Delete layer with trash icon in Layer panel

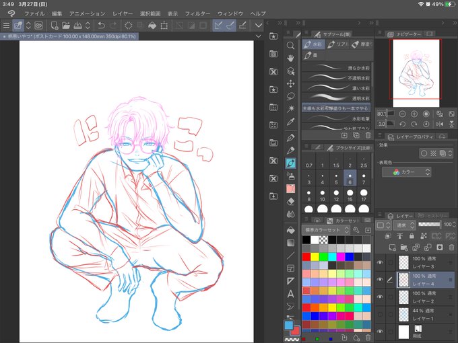coord(451,247)
